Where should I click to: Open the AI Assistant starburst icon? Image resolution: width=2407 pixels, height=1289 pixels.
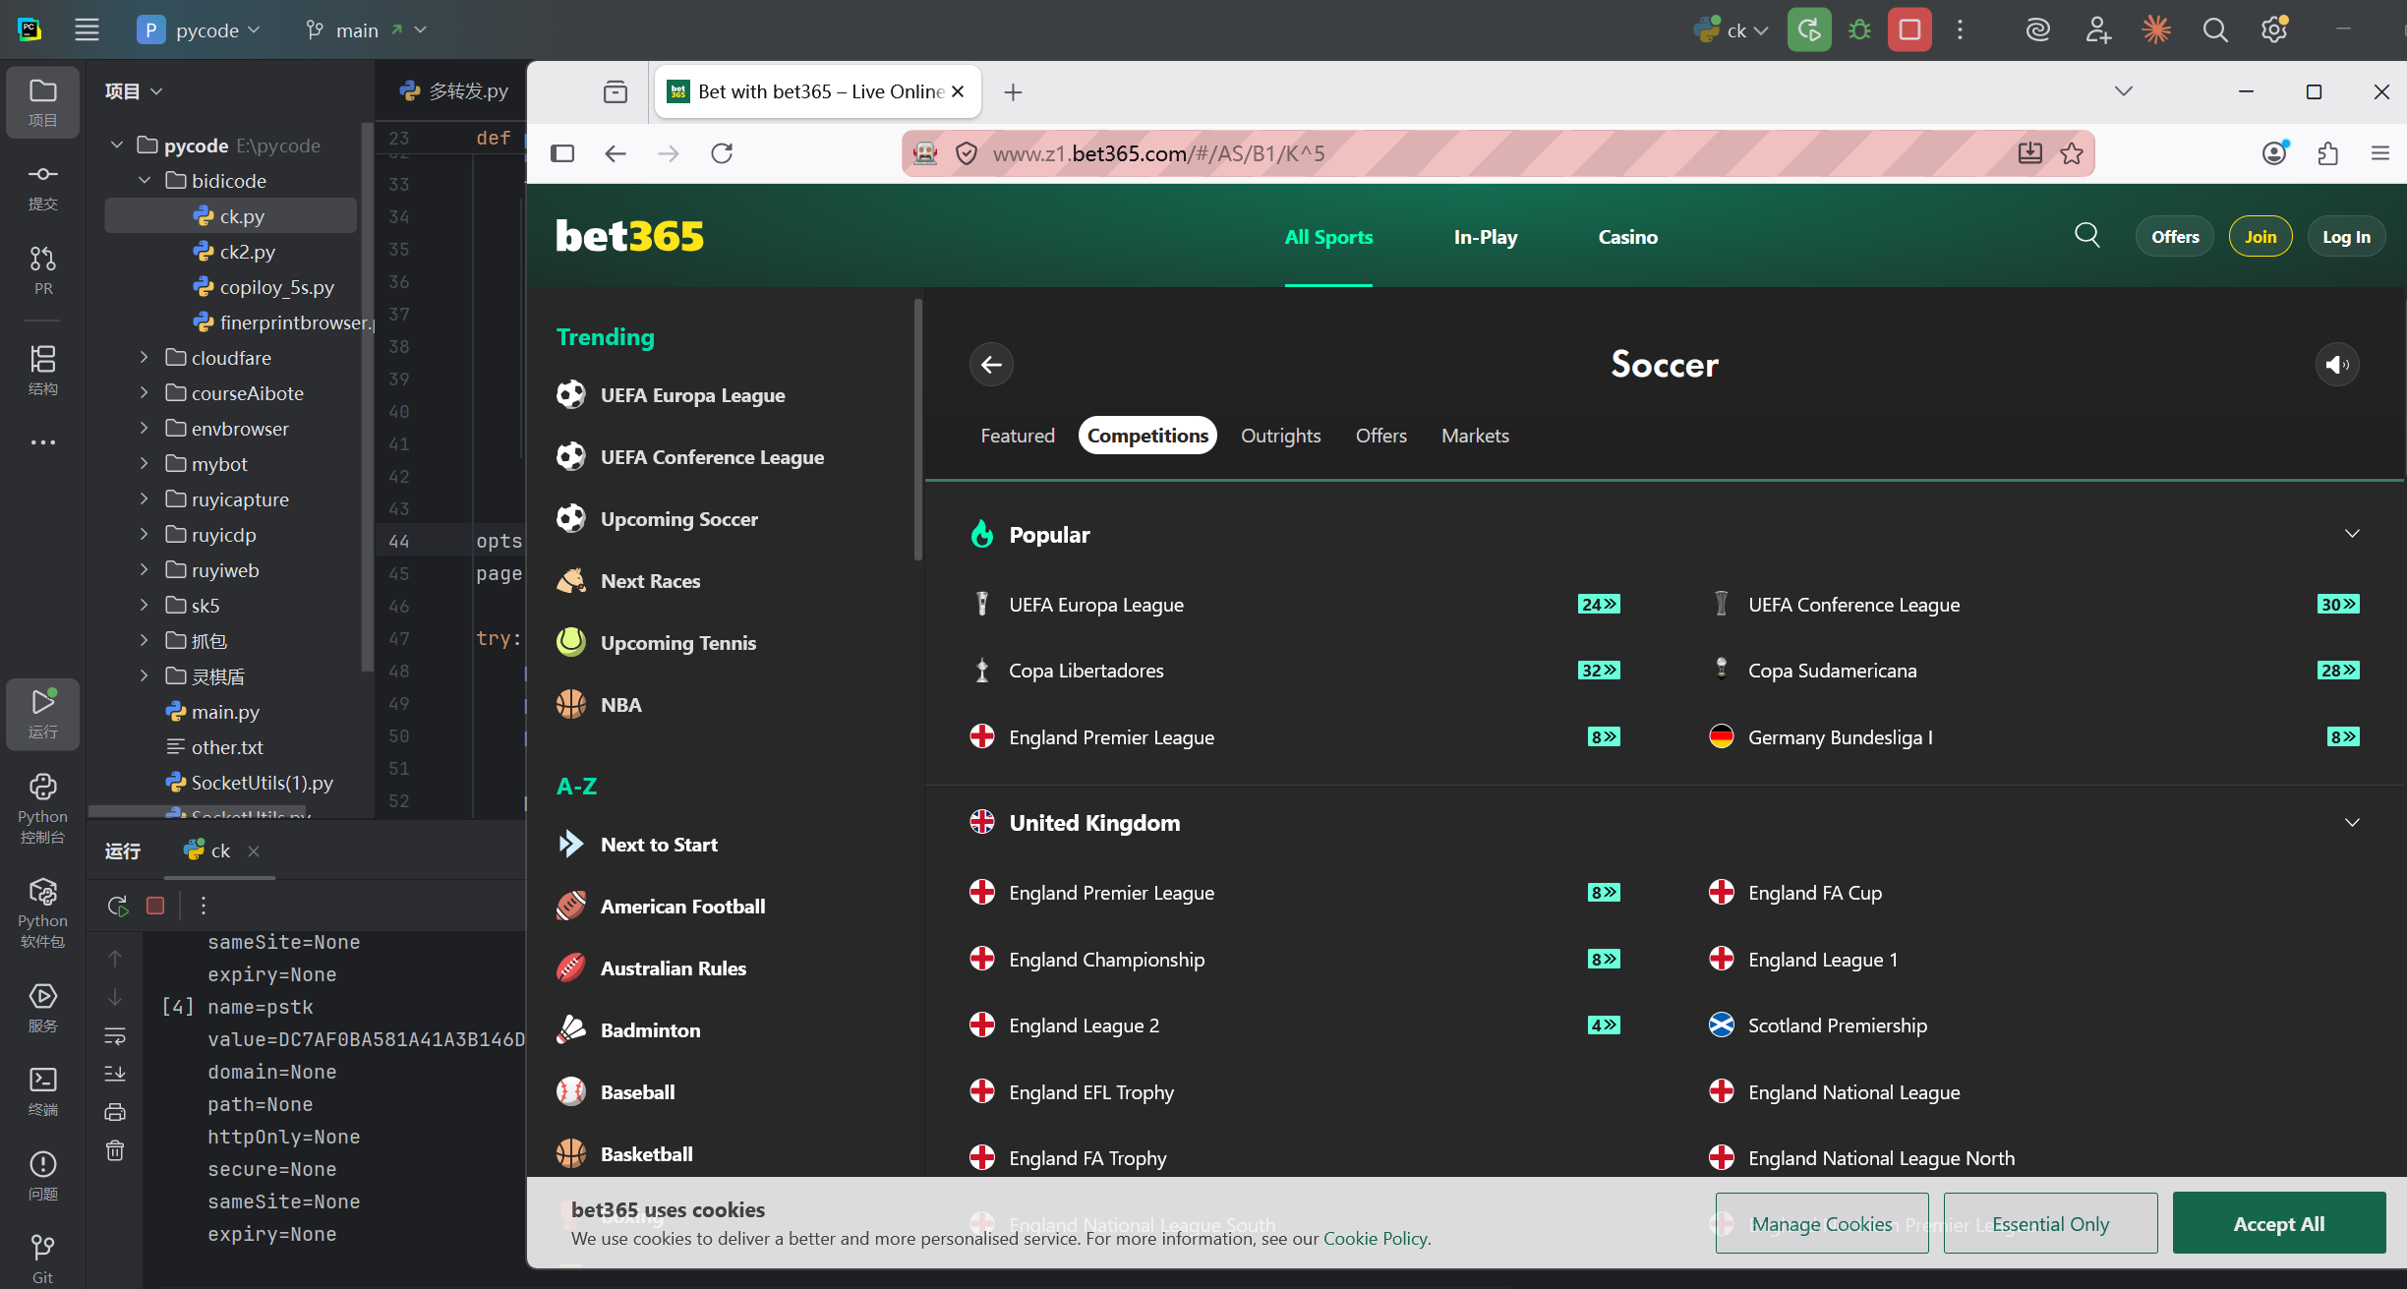pos(2155,29)
